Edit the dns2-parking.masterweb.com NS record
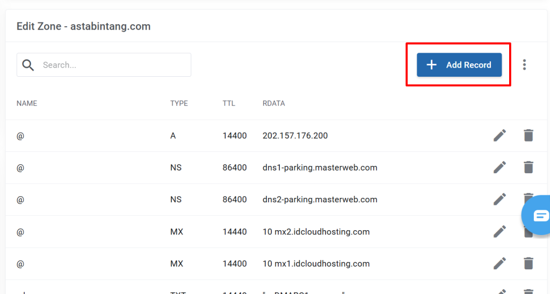 [x=500, y=200]
